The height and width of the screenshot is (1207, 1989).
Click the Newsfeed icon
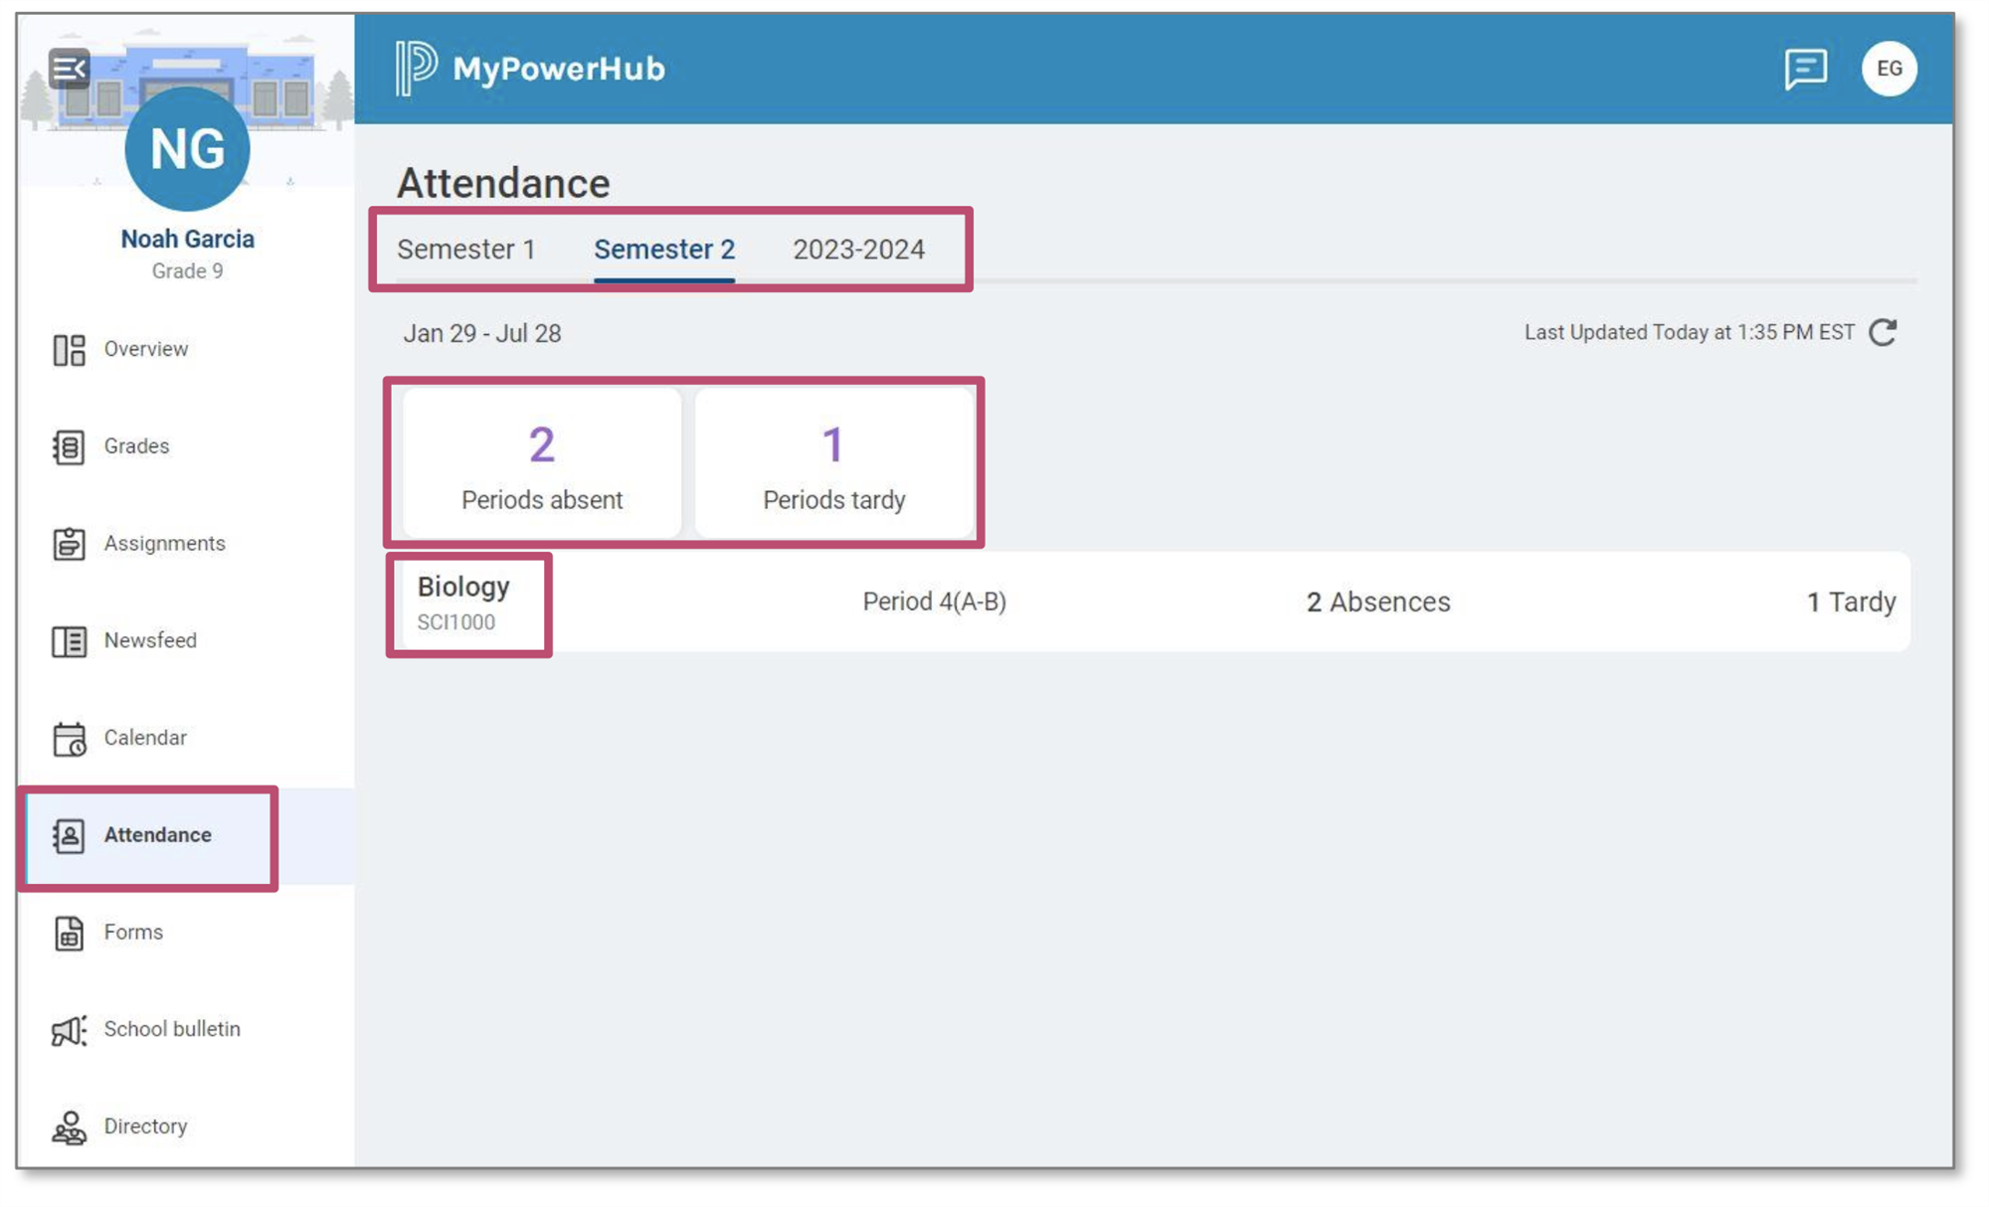[x=69, y=641]
